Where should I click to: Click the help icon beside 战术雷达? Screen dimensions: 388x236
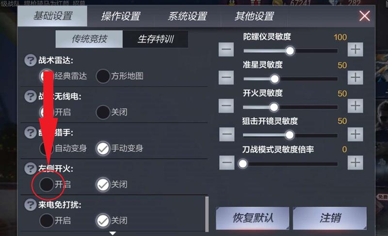click(31, 60)
